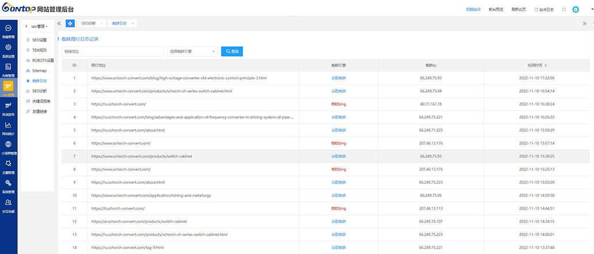Sort table by 检测时间 column
Viewport: 594px width, 254px height.
(537, 65)
